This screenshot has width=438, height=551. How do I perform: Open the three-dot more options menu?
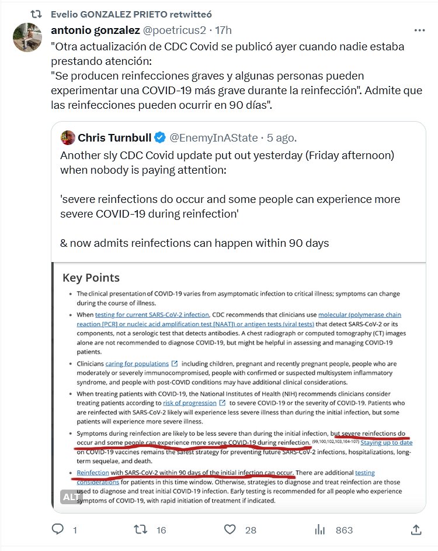coord(419,30)
